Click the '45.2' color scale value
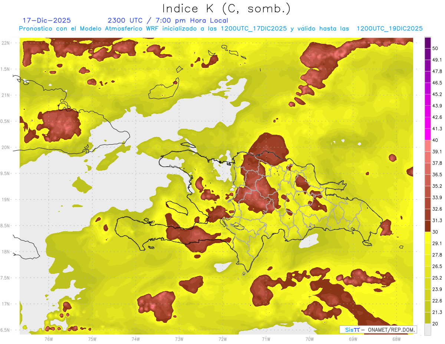This screenshot has height=344, width=445. click(437, 94)
